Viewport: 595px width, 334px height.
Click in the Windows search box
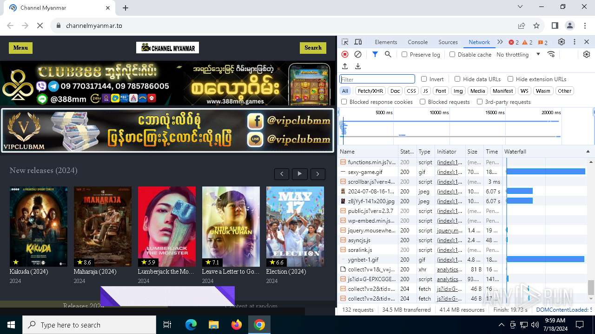[89, 325]
